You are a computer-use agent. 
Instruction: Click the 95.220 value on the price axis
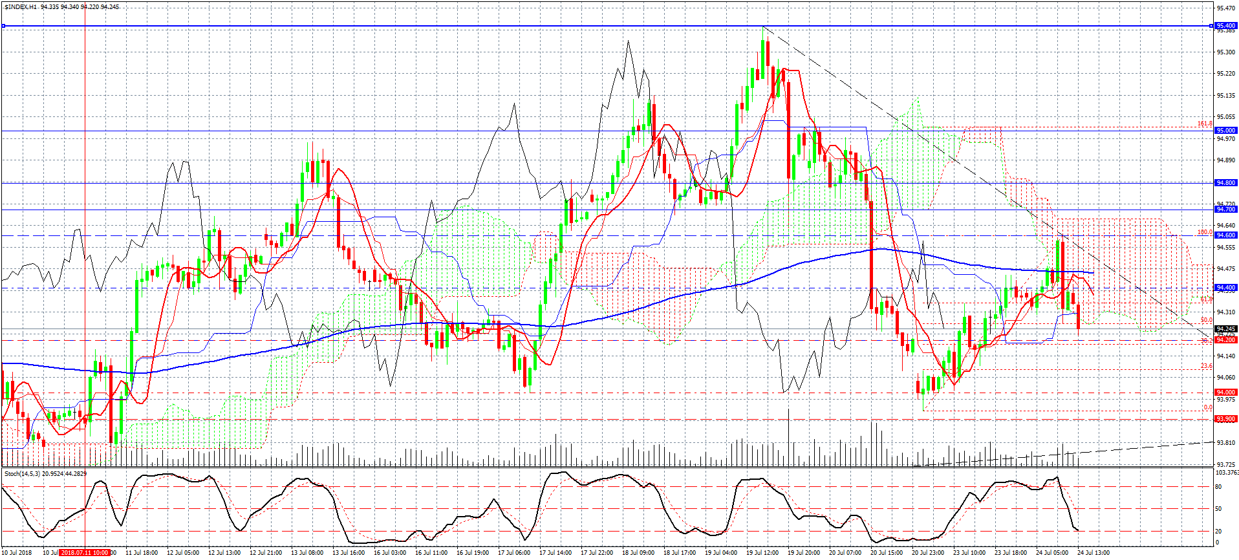[x=1225, y=74]
